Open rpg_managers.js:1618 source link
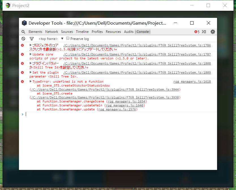The width and height of the screenshot is (236, 190). [192, 82]
